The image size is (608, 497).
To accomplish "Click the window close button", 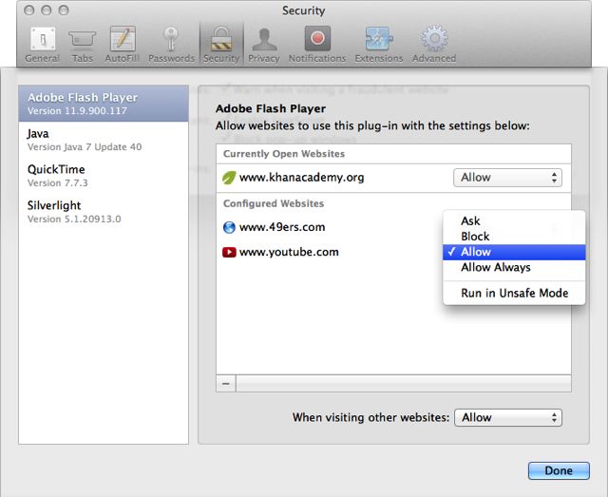I will tap(29, 10).
